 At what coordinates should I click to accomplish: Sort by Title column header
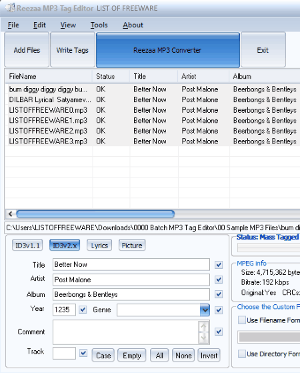click(153, 76)
